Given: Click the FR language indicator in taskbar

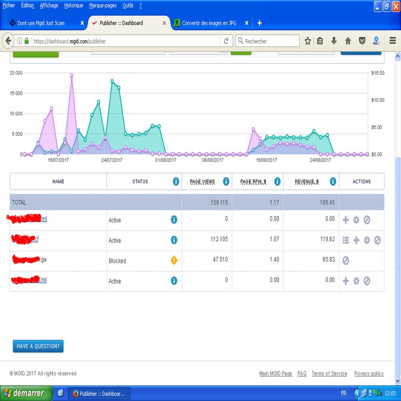Looking at the screenshot, I should [x=343, y=393].
